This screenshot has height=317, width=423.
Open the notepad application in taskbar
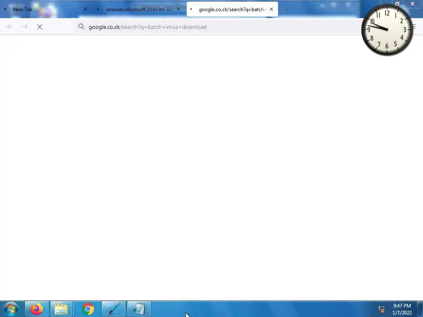pos(139,309)
